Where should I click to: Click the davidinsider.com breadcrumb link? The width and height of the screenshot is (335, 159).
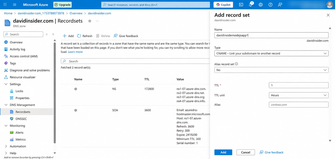tap(99, 13)
